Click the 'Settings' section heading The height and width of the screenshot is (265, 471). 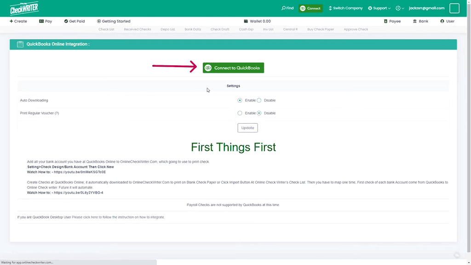233,86
